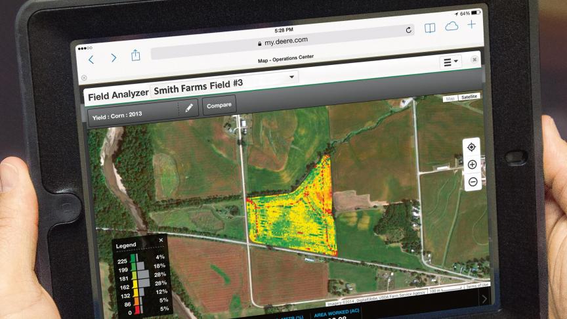Screen dimensions: 567x319
Task: Add a new Safari tab
Action: tap(472, 24)
